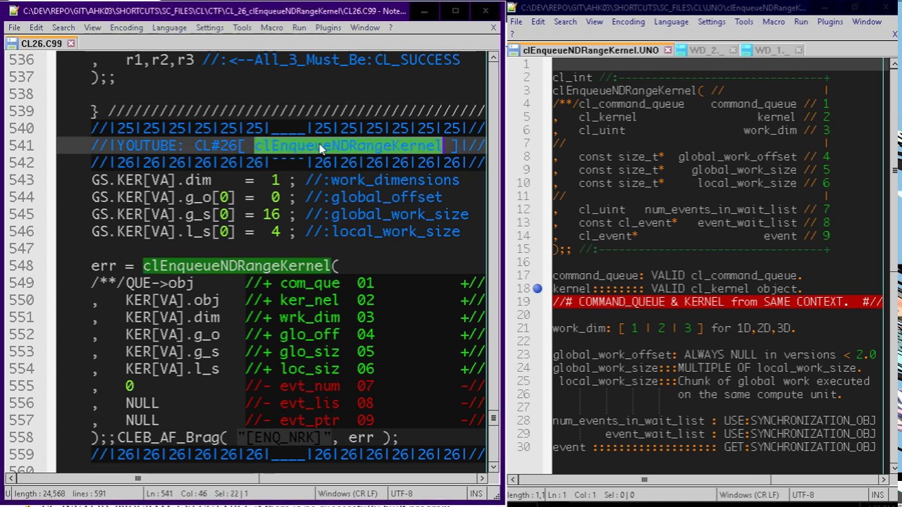The height and width of the screenshot is (507, 902).
Task: Click 'UTF-8' encoding in right status bar
Action: [803, 495]
